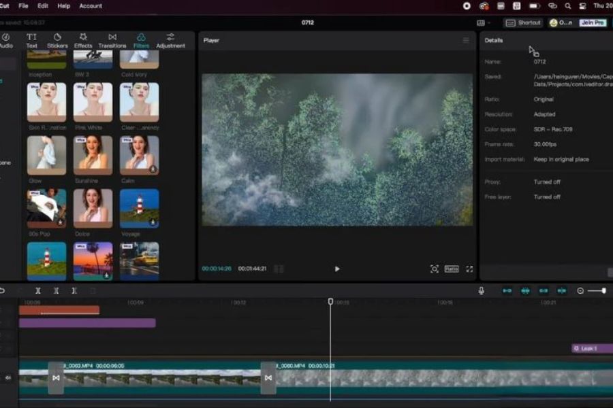Open the Player panel options menu
The width and height of the screenshot is (613, 408).
(466, 40)
